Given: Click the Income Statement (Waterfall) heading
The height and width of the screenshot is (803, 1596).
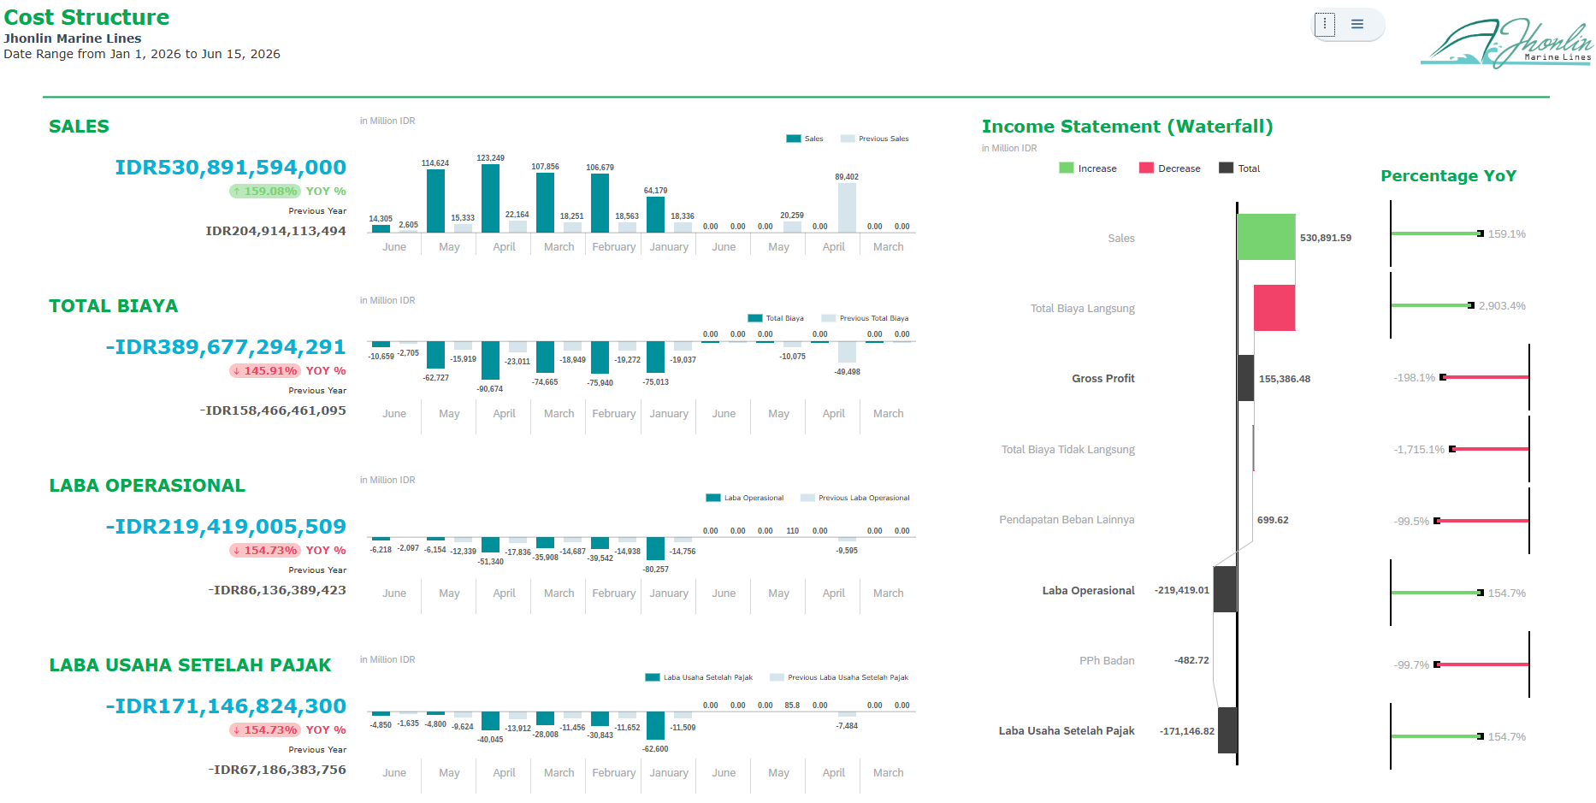Looking at the screenshot, I should tap(1127, 127).
